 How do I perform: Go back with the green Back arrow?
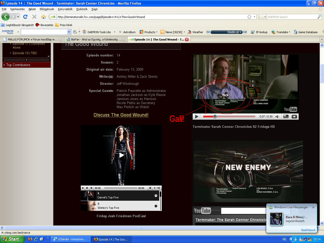[5, 17]
